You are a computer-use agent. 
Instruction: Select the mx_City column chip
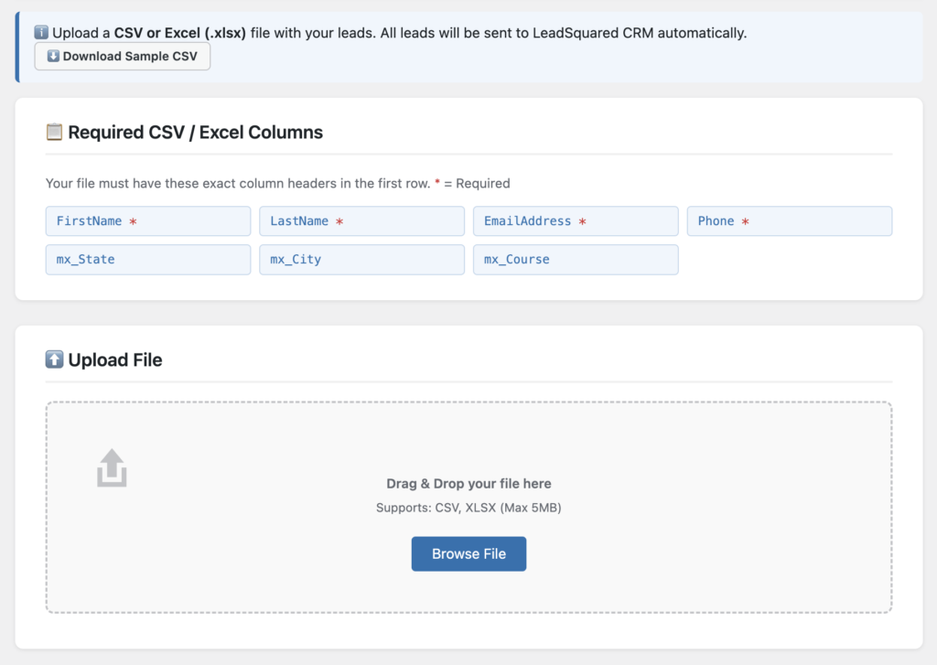[x=361, y=260]
